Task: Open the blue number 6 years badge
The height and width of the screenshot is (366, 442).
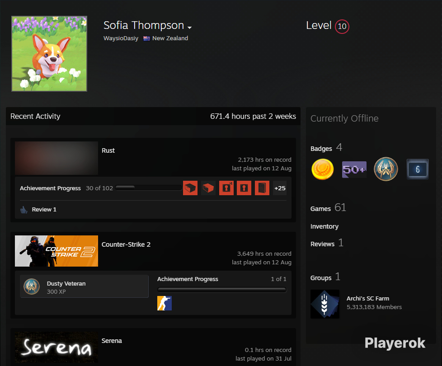Action: (418, 169)
